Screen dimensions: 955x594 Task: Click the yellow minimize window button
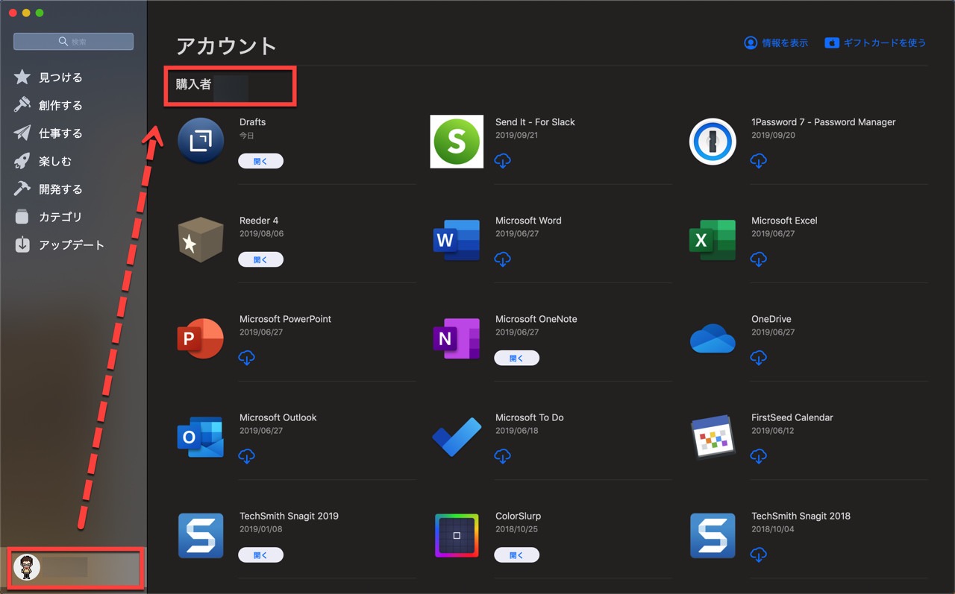coord(26,13)
